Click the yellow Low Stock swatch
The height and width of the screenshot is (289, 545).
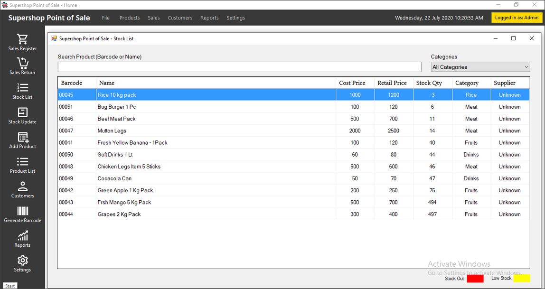click(x=522, y=278)
